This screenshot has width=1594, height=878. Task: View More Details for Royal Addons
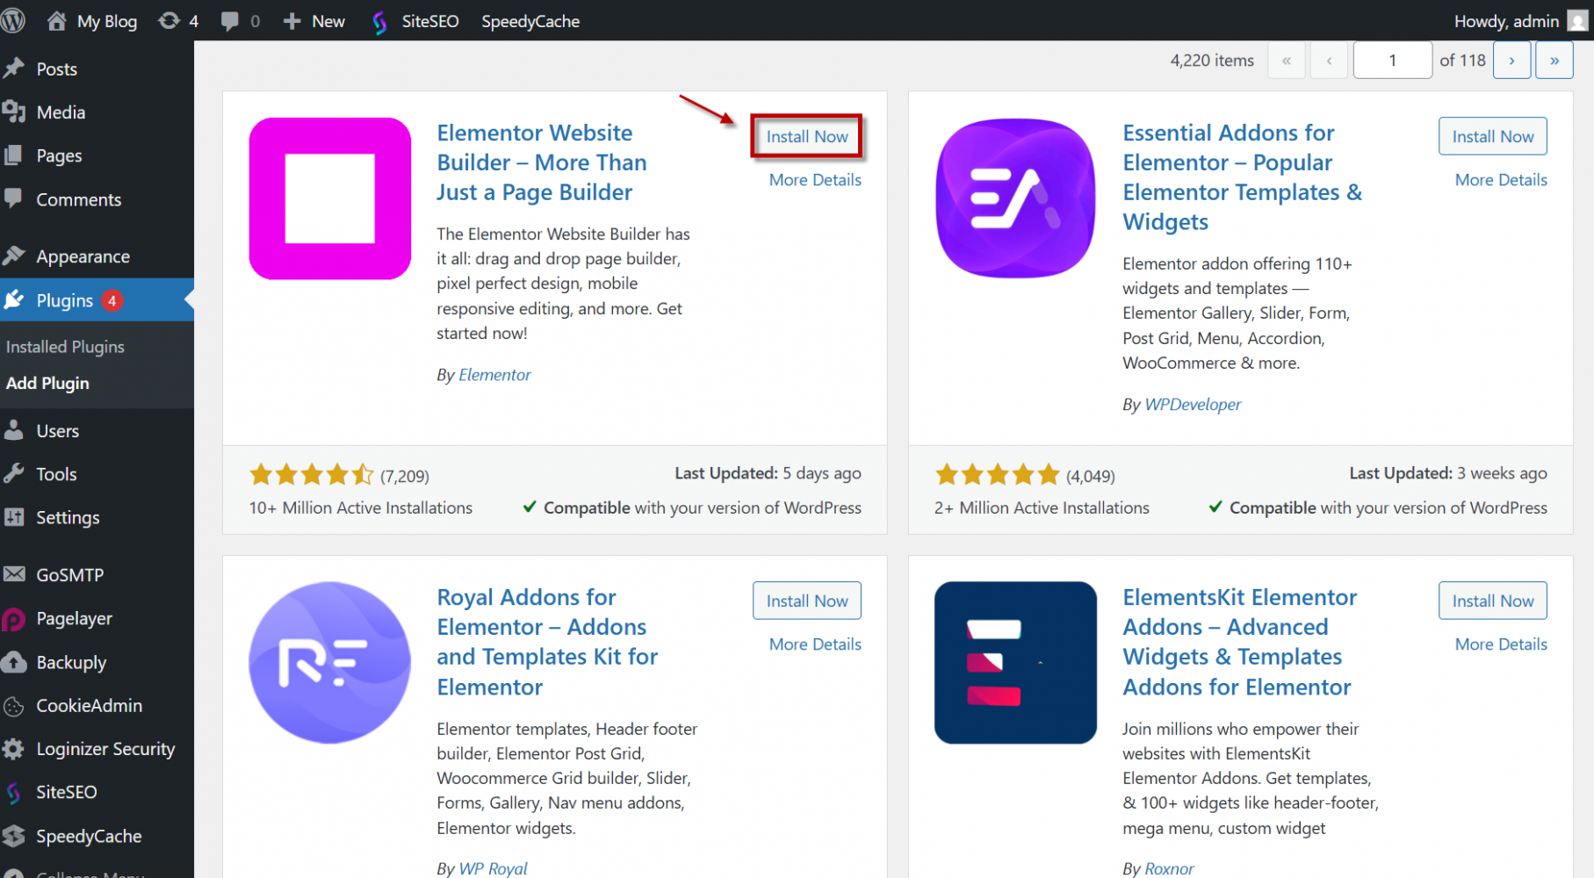[x=814, y=644]
